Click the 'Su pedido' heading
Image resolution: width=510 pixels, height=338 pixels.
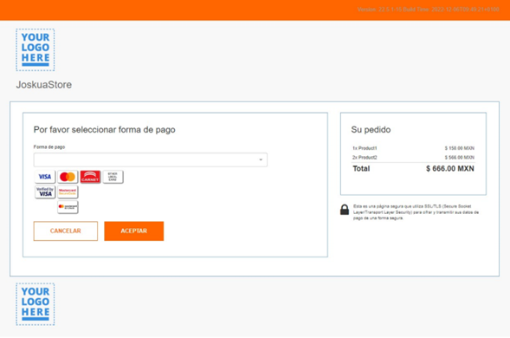(x=371, y=130)
